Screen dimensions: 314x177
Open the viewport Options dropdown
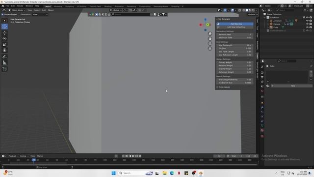[x=253, y=14]
